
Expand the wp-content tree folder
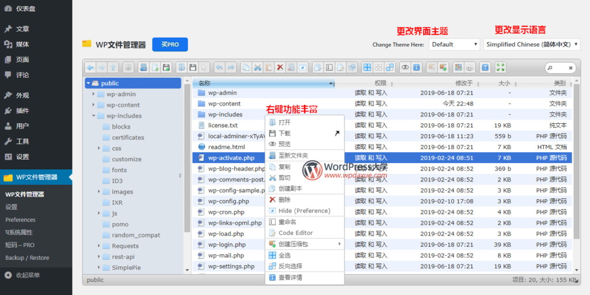93,105
